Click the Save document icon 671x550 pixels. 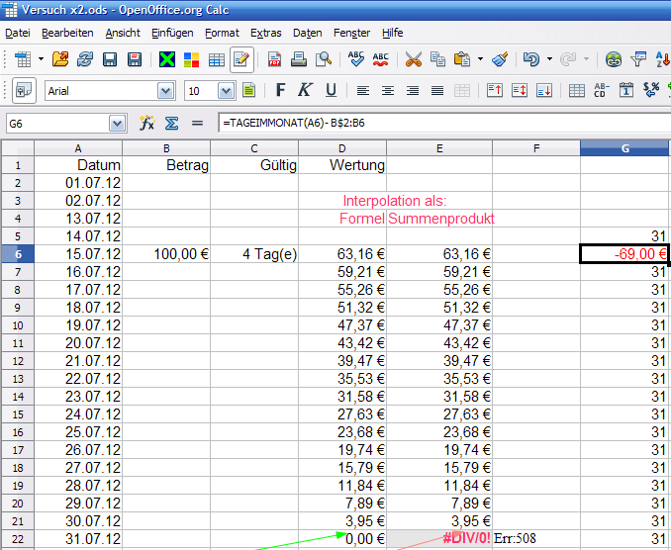tap(109, 59)
